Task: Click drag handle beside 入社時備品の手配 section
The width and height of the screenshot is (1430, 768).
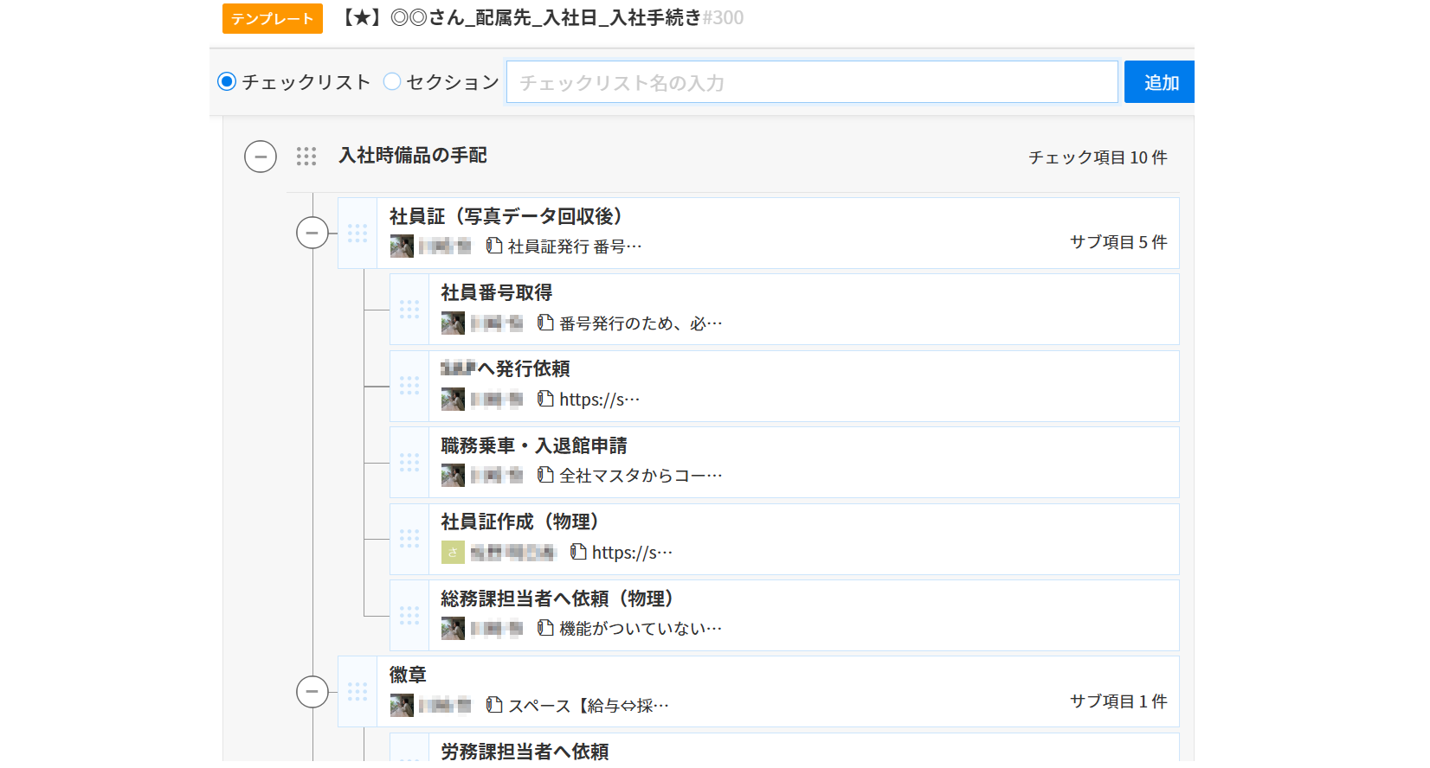Action: pyautogui.click(x=306, y=156)
